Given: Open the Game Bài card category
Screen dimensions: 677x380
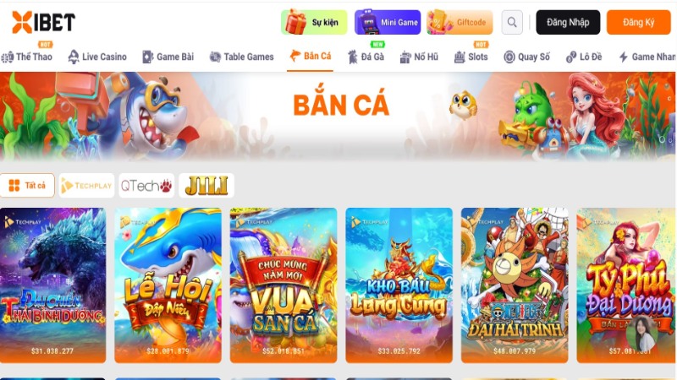Looking at the screenshot, I should pyautogui.click(x=168, y=57).
